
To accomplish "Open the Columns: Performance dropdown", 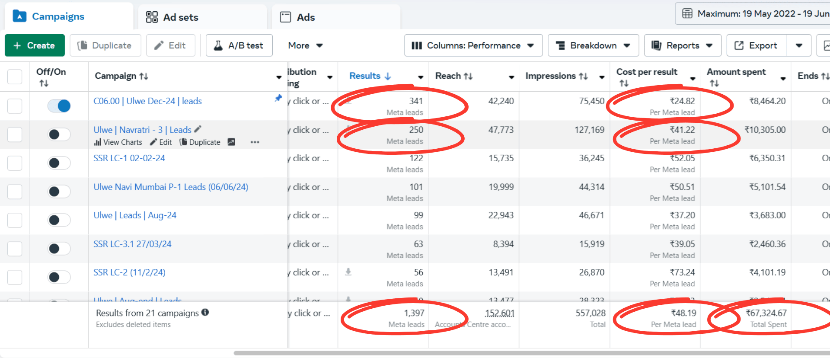I will coord(473,45).
